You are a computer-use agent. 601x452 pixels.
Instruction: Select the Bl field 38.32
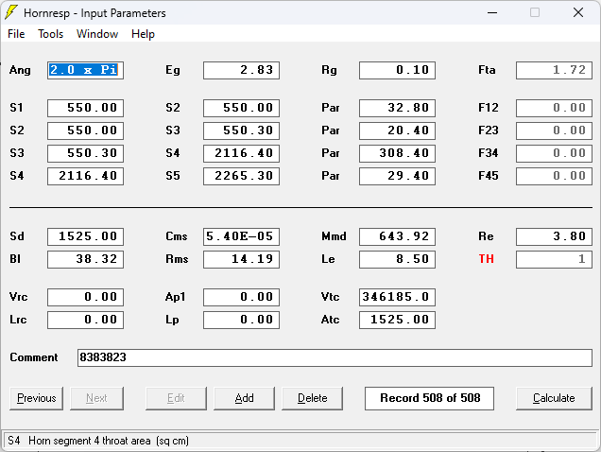point(85,259)
